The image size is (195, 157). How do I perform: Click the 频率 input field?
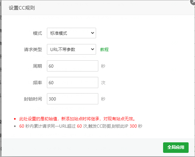[x=72, y=83]
